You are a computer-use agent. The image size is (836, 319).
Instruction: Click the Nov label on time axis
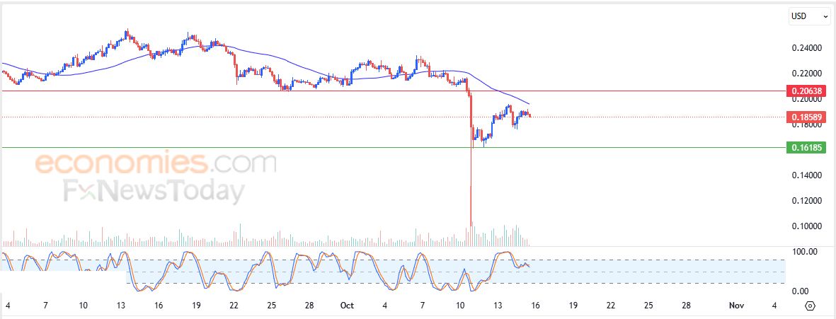pos(737,306)
